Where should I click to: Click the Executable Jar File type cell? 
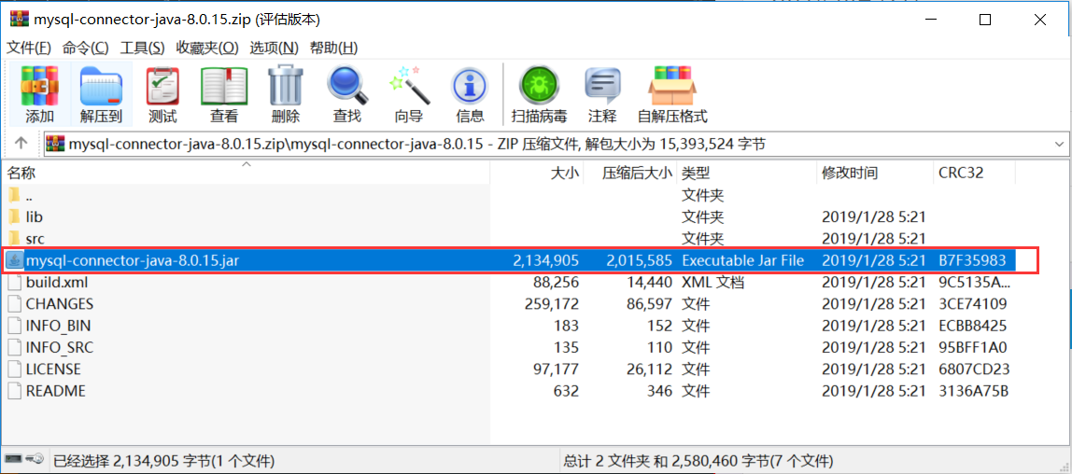coord(743,260)
